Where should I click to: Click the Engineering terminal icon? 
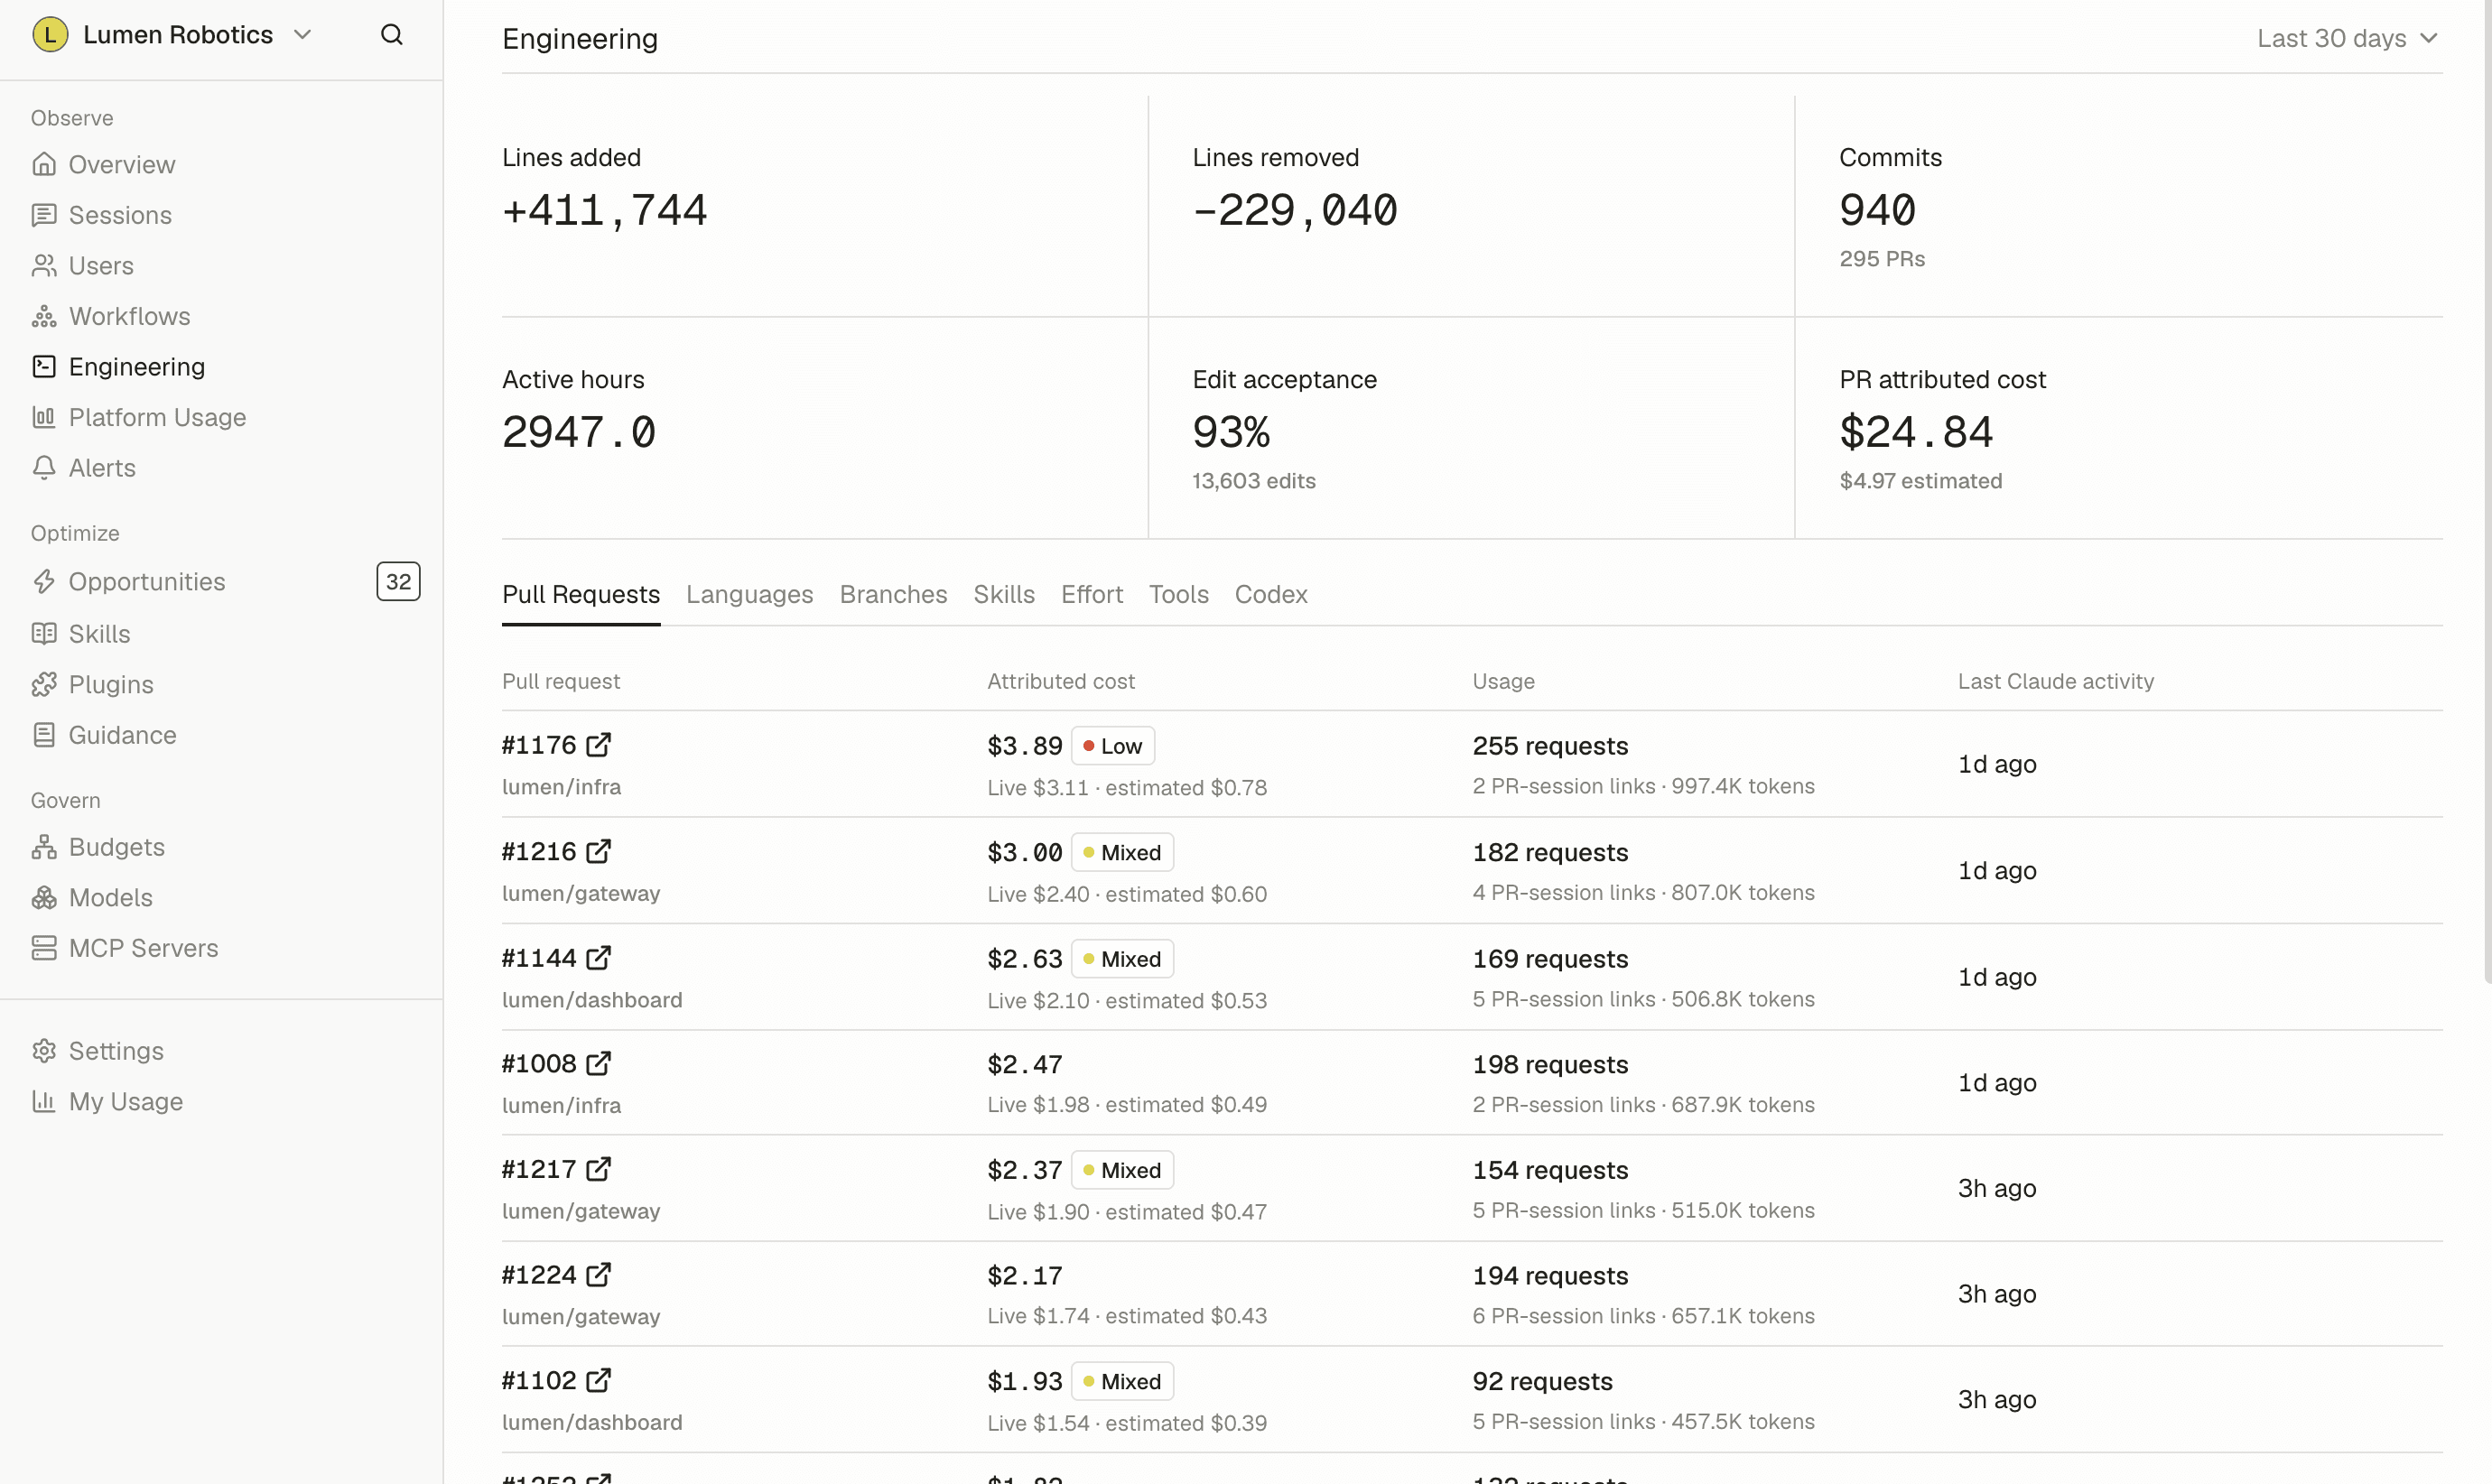click(44, 367)
